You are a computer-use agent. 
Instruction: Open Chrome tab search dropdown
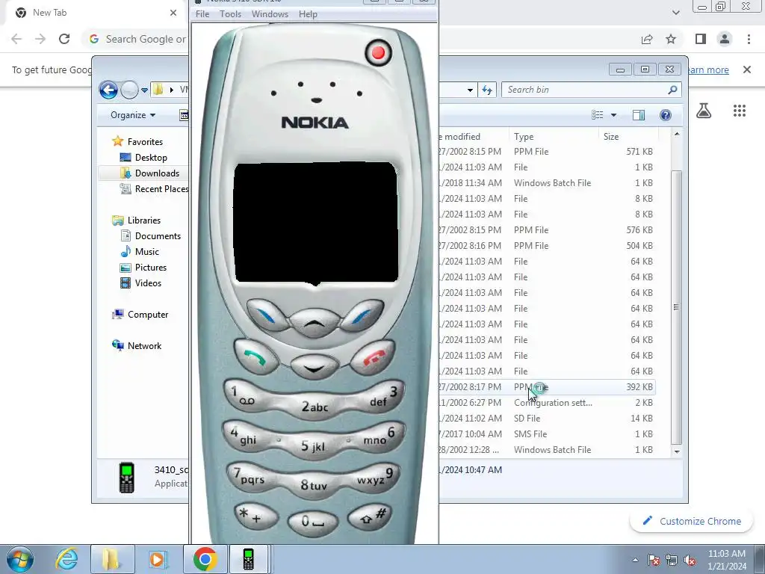tap(675, 13)
